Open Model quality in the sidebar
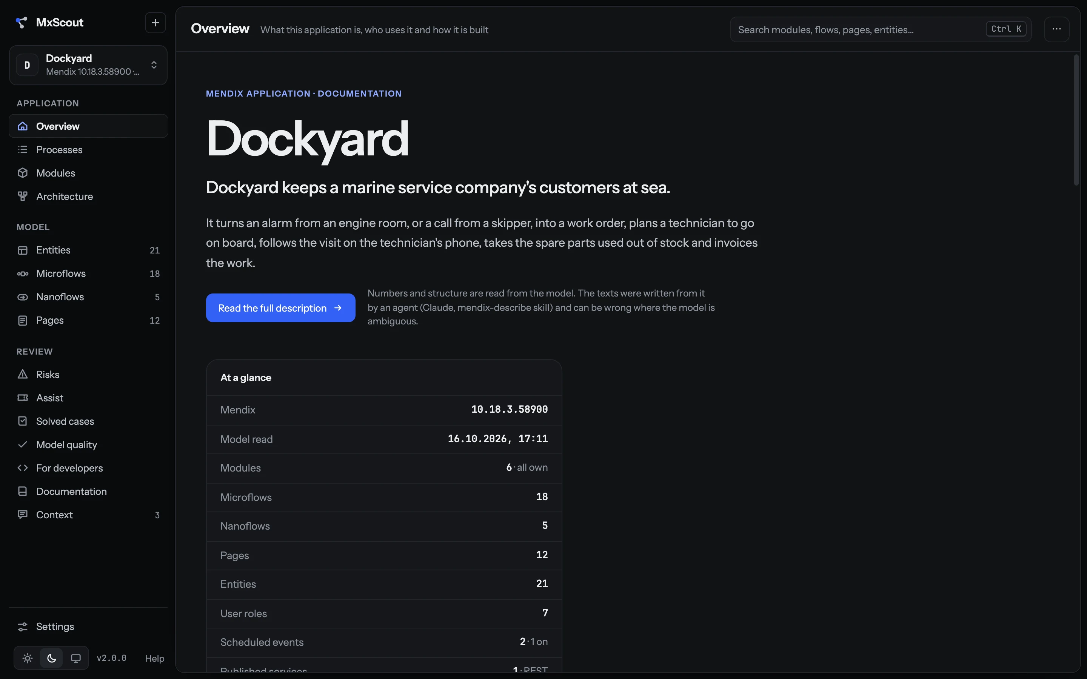The image size is (1087, 679). click(88, 444)
